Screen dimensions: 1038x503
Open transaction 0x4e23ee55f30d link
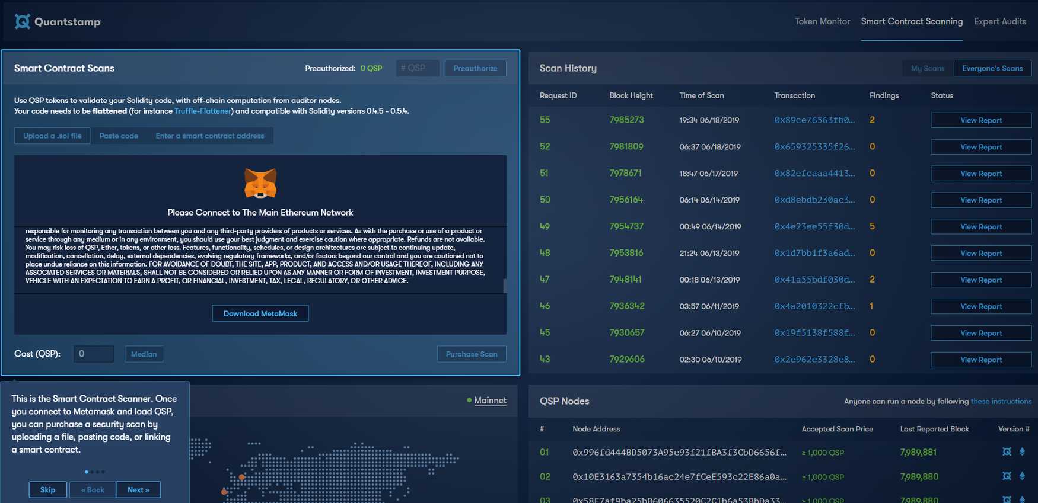pyautogui.click(x=814, y=226)
